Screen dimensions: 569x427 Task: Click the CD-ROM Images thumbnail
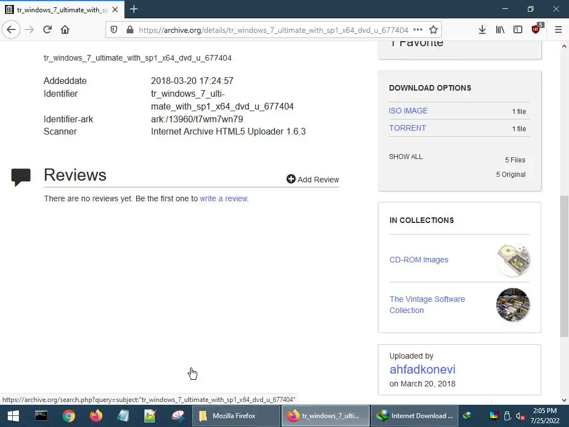click(x=513, y=260)
